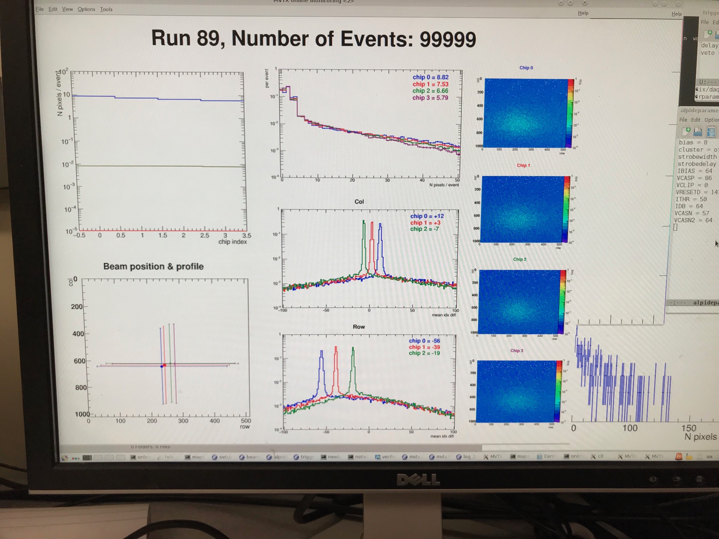
Task: Switch to the beam browser taskbar button
Action: tap(249, 457)
